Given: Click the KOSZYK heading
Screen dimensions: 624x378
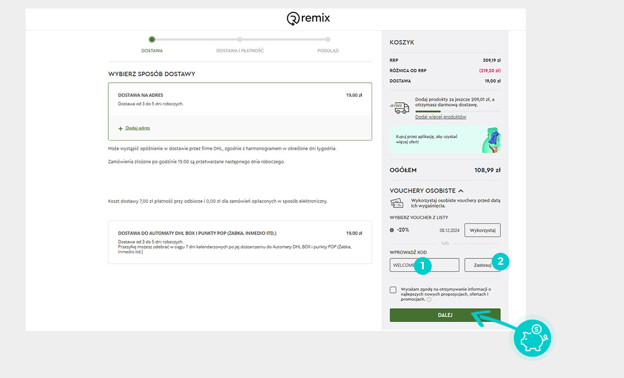Looking at the screenshot, I should 402,43.
